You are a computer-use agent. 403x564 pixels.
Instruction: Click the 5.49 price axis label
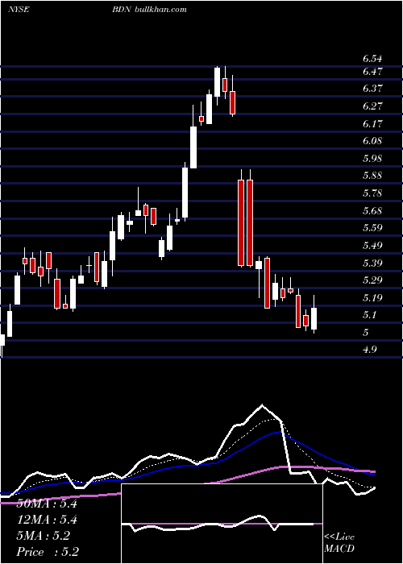click(x=372, y=246)
